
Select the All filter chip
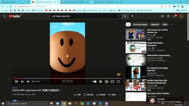click(x=128, y=24)
